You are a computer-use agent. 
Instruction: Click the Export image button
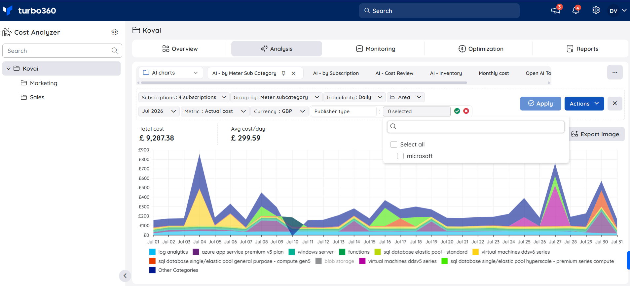click(x=595, y=134)
